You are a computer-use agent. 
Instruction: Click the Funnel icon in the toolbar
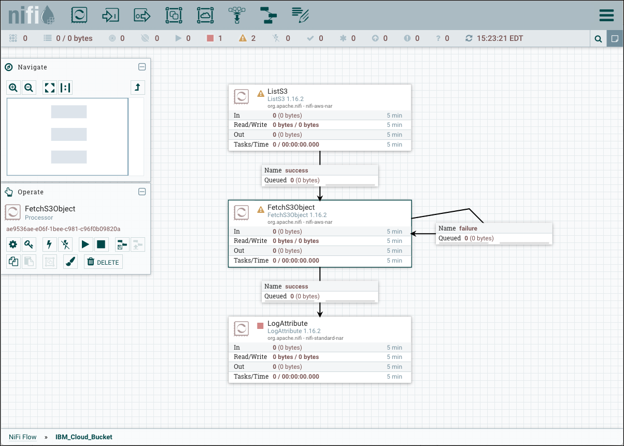237,15
